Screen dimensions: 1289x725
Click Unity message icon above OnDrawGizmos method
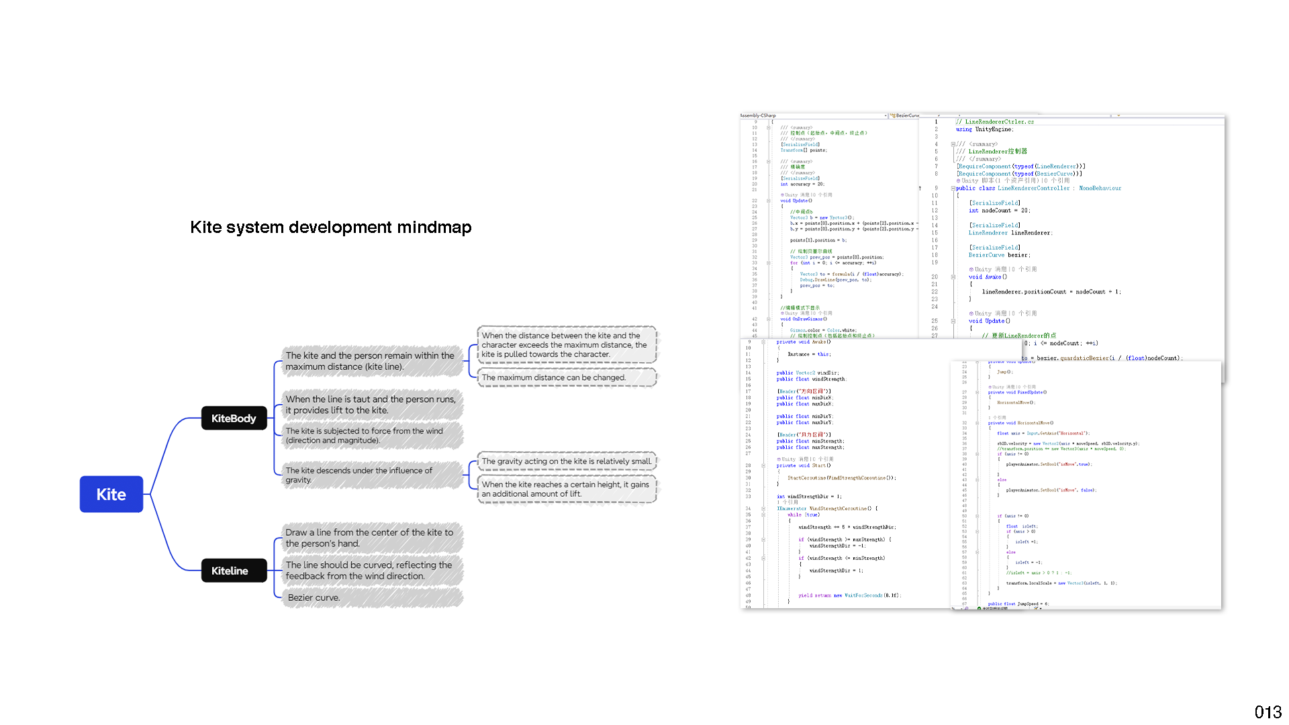click(x=783, y=313)
